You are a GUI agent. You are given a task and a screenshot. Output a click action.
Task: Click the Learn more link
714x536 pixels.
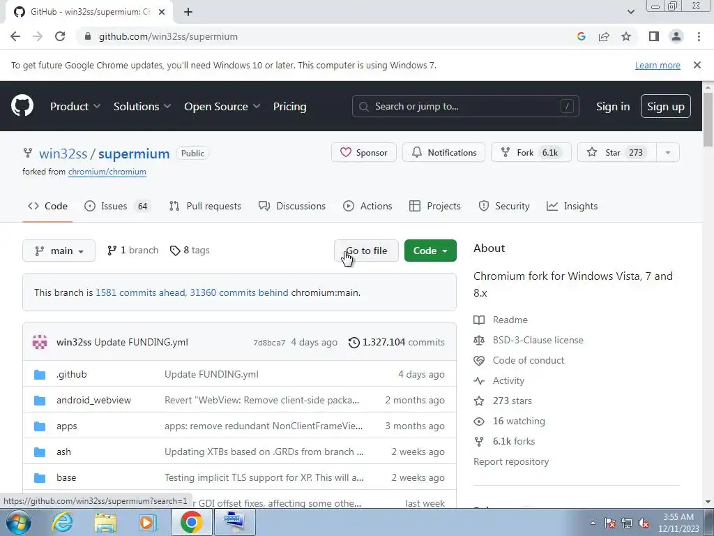pyautogui.click(x=658, y=65)
